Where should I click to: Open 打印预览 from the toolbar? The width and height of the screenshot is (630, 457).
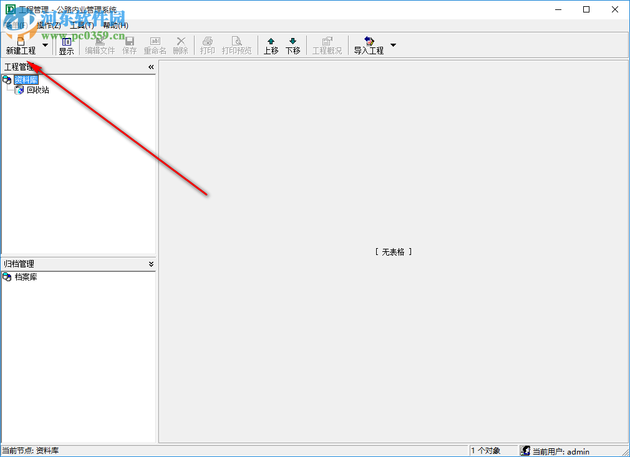tap(236, 46)
